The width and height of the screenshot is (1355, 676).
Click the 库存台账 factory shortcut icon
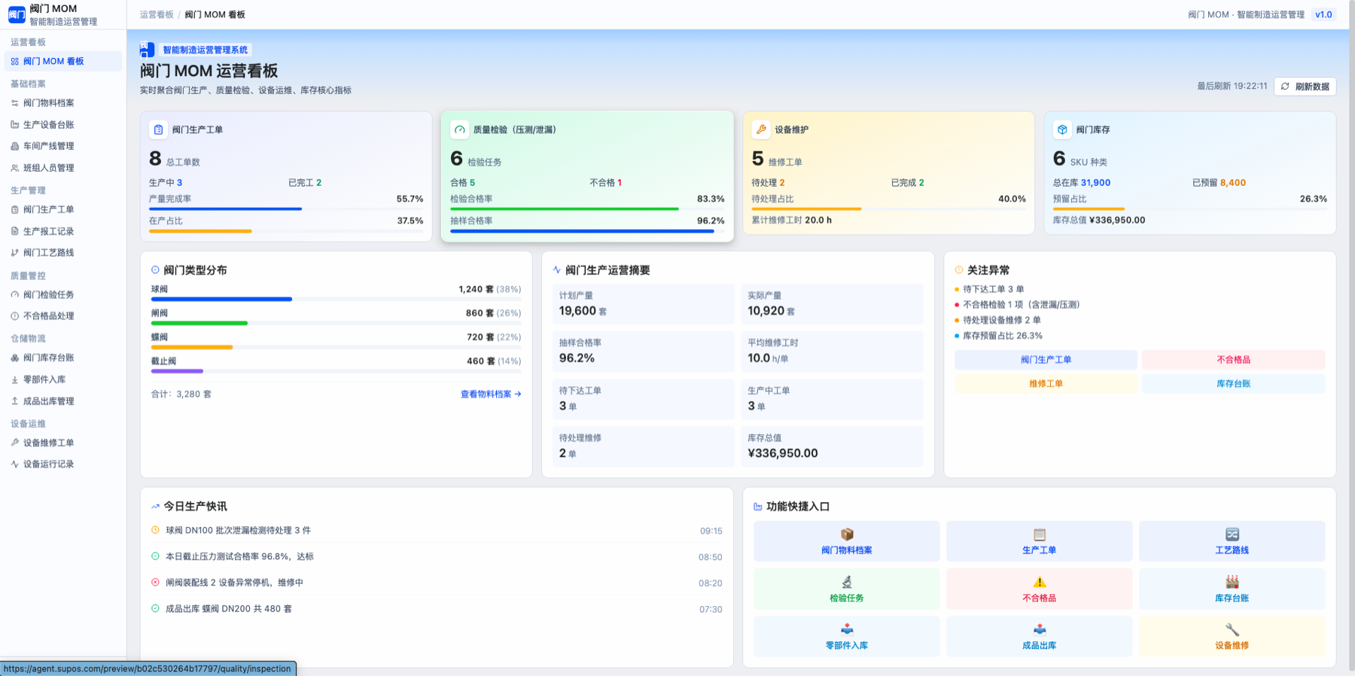pyautogui.click(x=1232, y=582)
